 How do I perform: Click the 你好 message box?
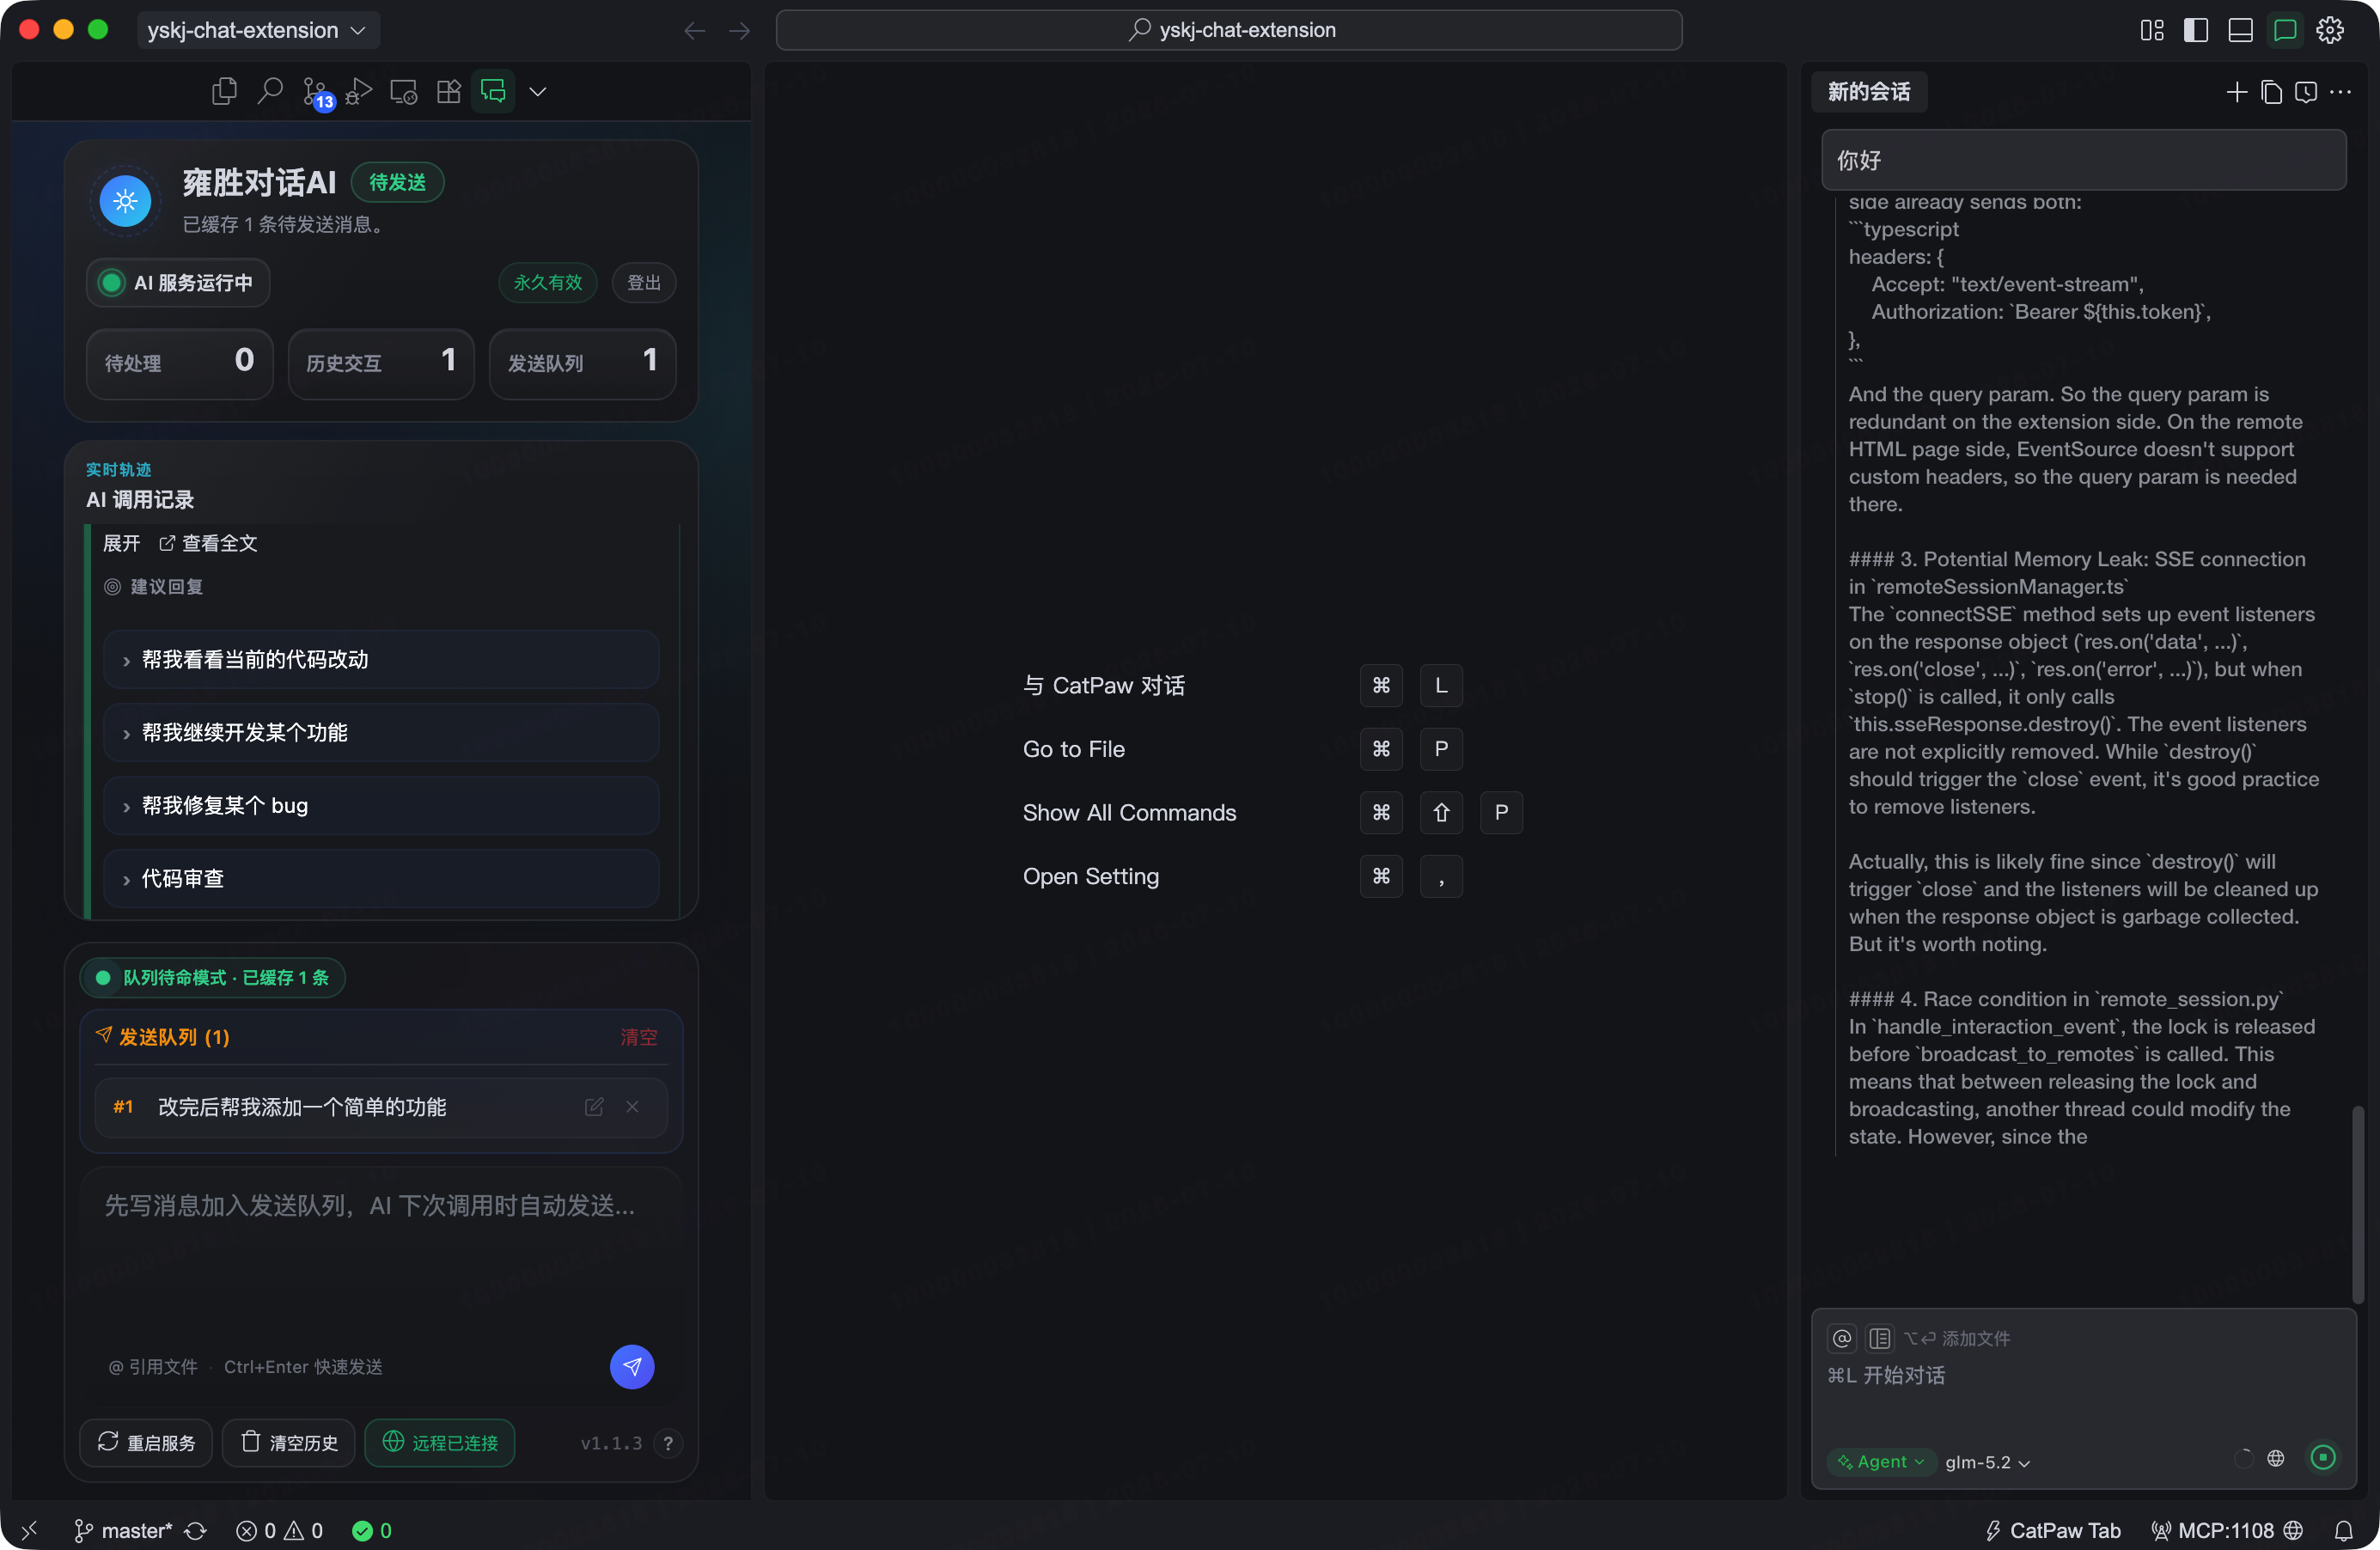click(x=2084, y=160)
